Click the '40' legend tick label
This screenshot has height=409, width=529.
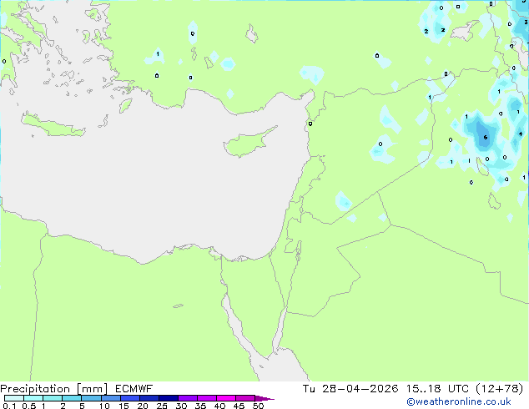click(x=219, y=406)
